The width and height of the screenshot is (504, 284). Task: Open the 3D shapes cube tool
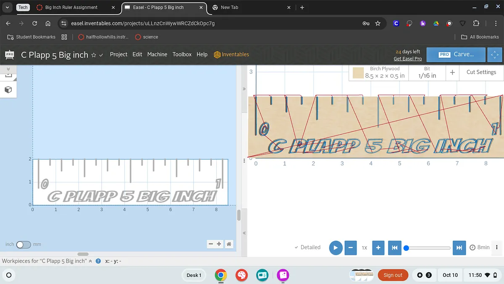8,90
